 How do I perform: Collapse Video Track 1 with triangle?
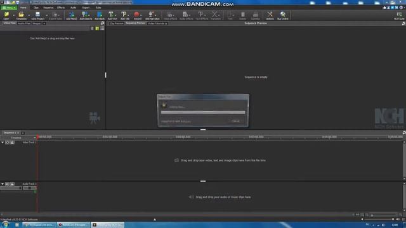click(x=3, y=142)
